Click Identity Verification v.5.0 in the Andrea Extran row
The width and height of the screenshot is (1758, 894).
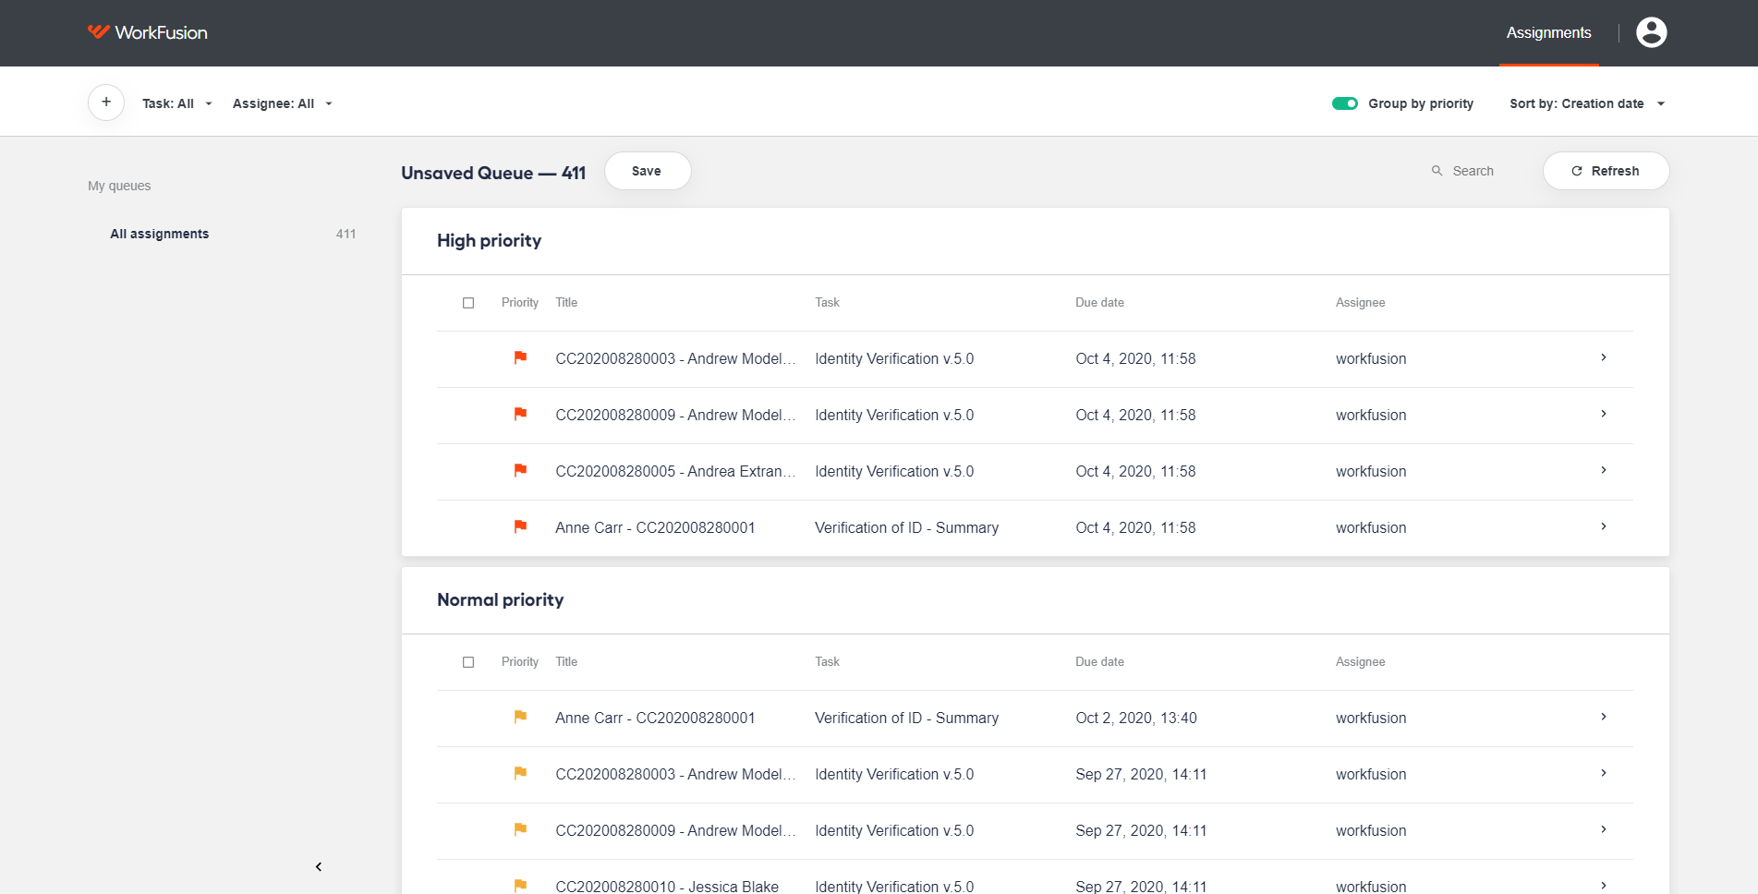tap(894, 471)
